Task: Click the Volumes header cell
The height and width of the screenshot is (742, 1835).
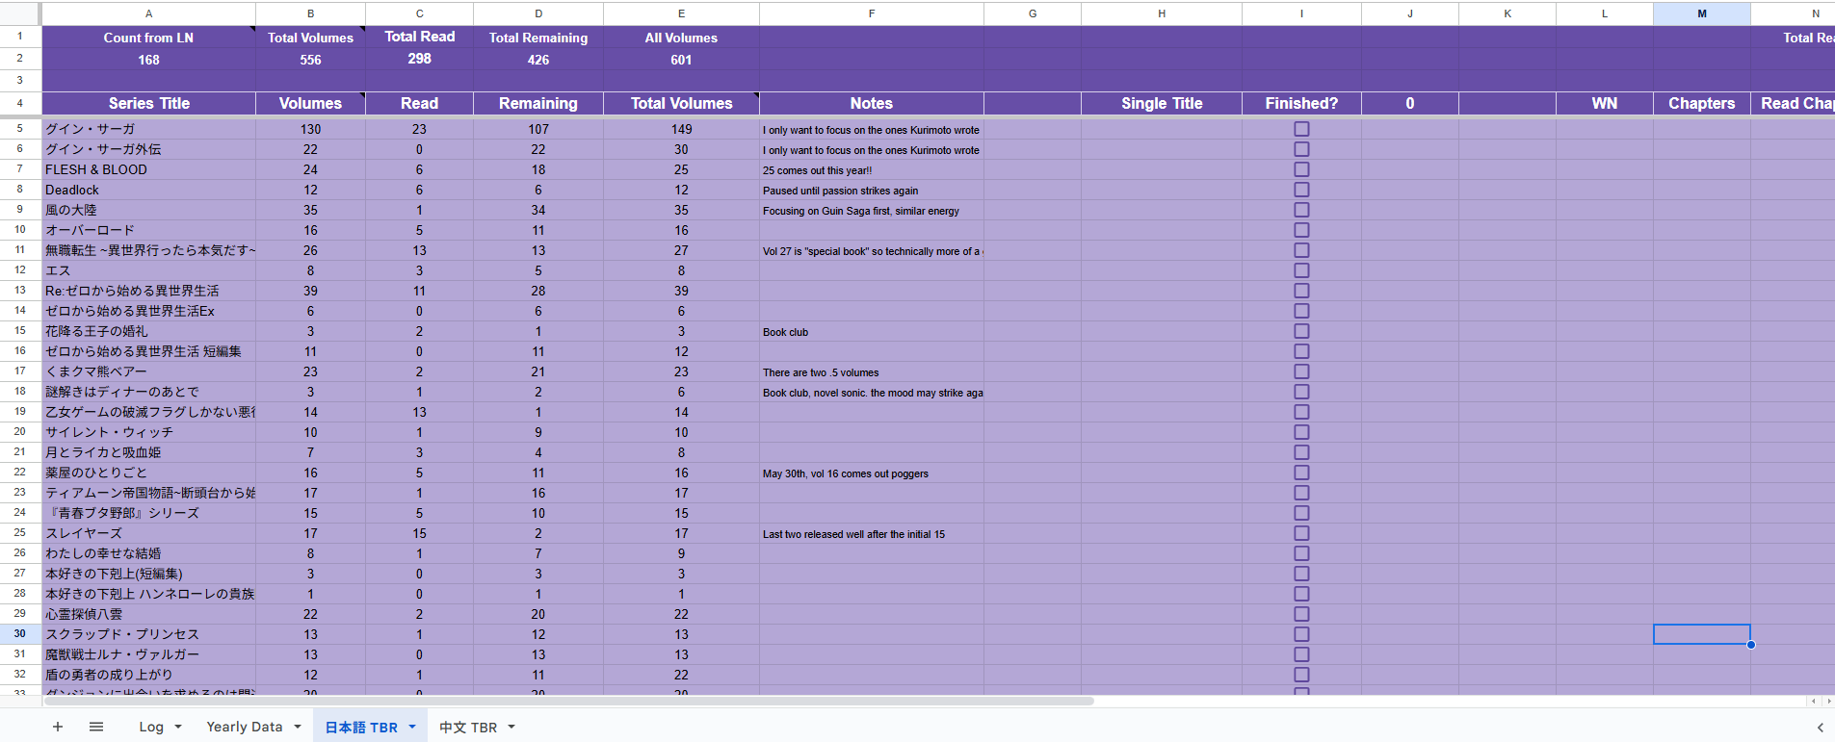Action: (310, 103)
